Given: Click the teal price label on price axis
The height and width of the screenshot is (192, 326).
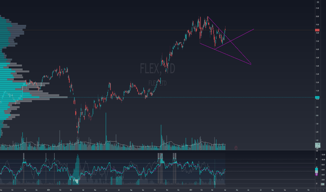Looking at the screenshot, I should pos(318,97).
